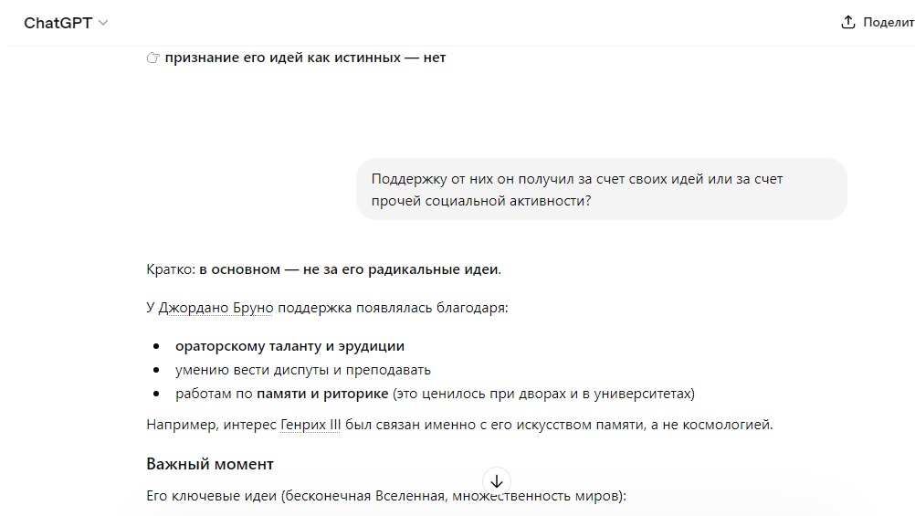Select the user message bubble about поддержку

tap(601, 189)
